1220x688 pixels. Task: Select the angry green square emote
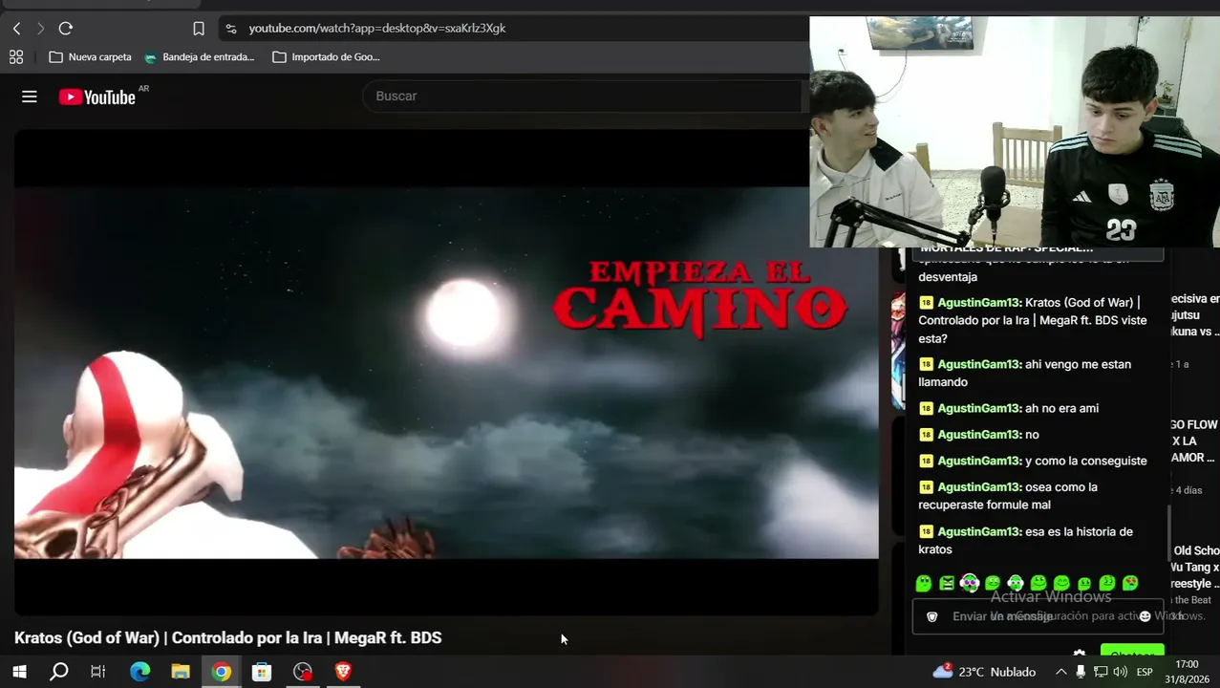(947, 583)
